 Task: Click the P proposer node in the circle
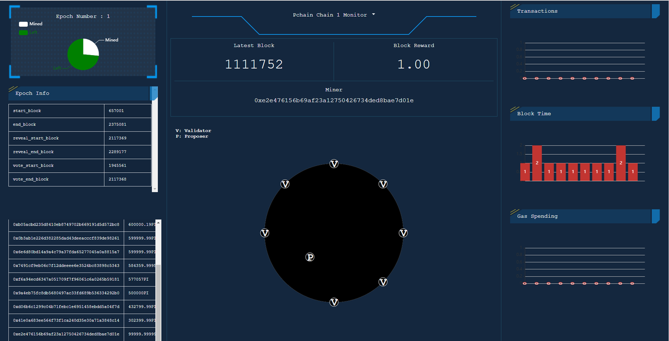pyautogui.click(x=310, y=257)
